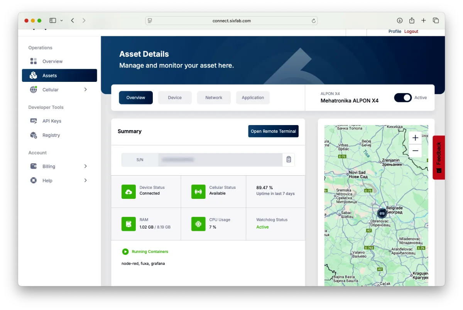Click the CPU Usage chip icon
Image resolution: width=463 pixels, height=310 pixels.
[198, 224]
